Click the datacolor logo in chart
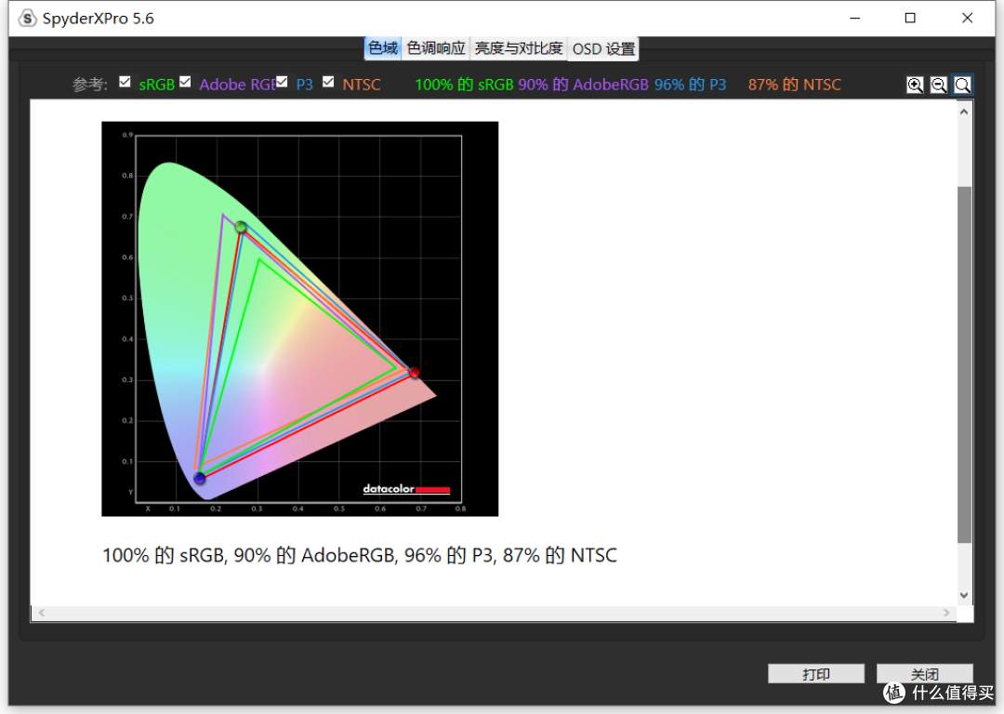This screenshot has width=1004, height=714. (406, 489)
